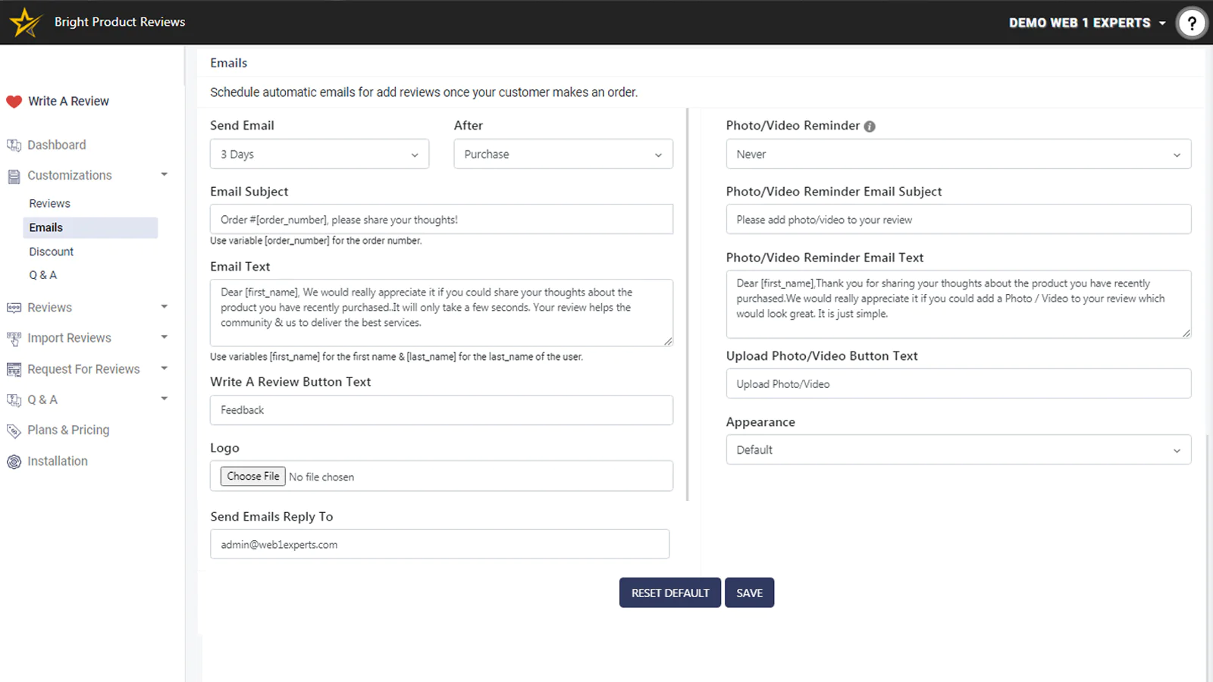Open the After Purchase dropdown

563,155
